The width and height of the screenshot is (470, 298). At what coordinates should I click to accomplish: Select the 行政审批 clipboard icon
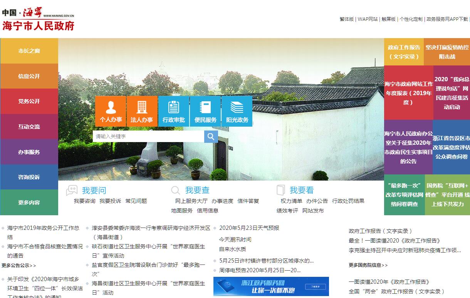[174, 107]
